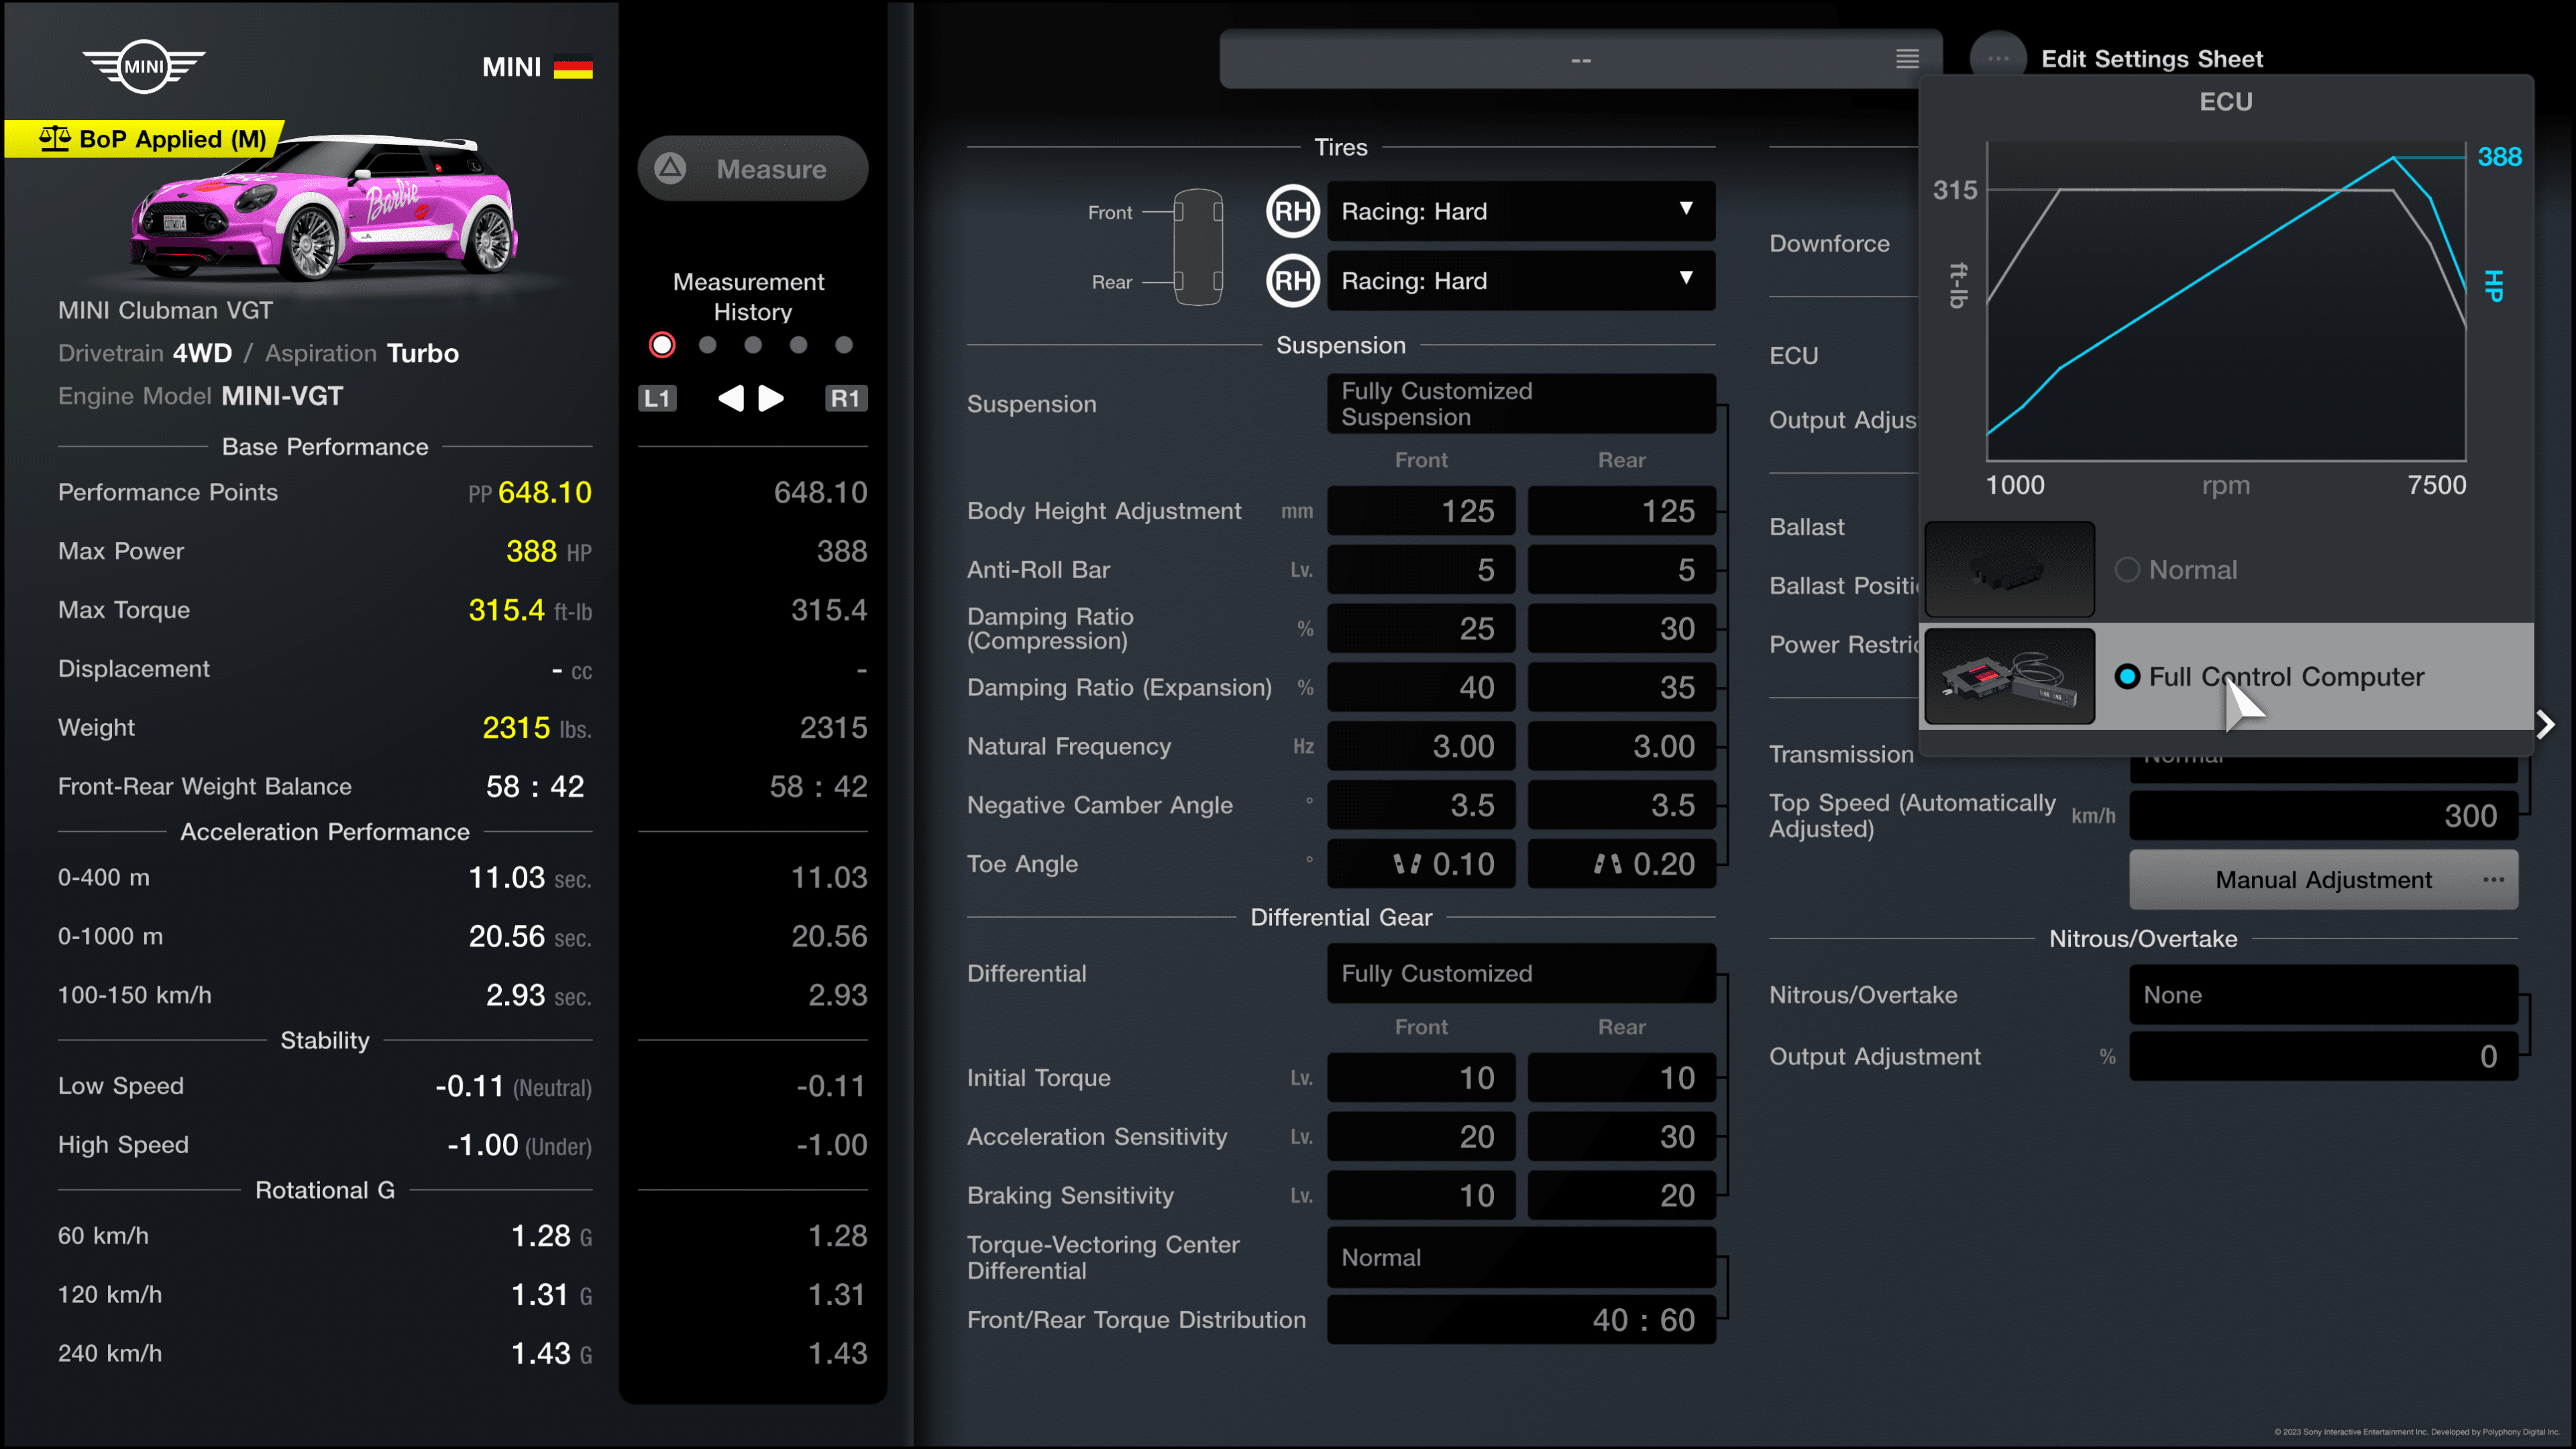Click front Body Height Adjustment 125 field
Viewport: 2576px width, 1449px height.
[x=1420, y=511]
